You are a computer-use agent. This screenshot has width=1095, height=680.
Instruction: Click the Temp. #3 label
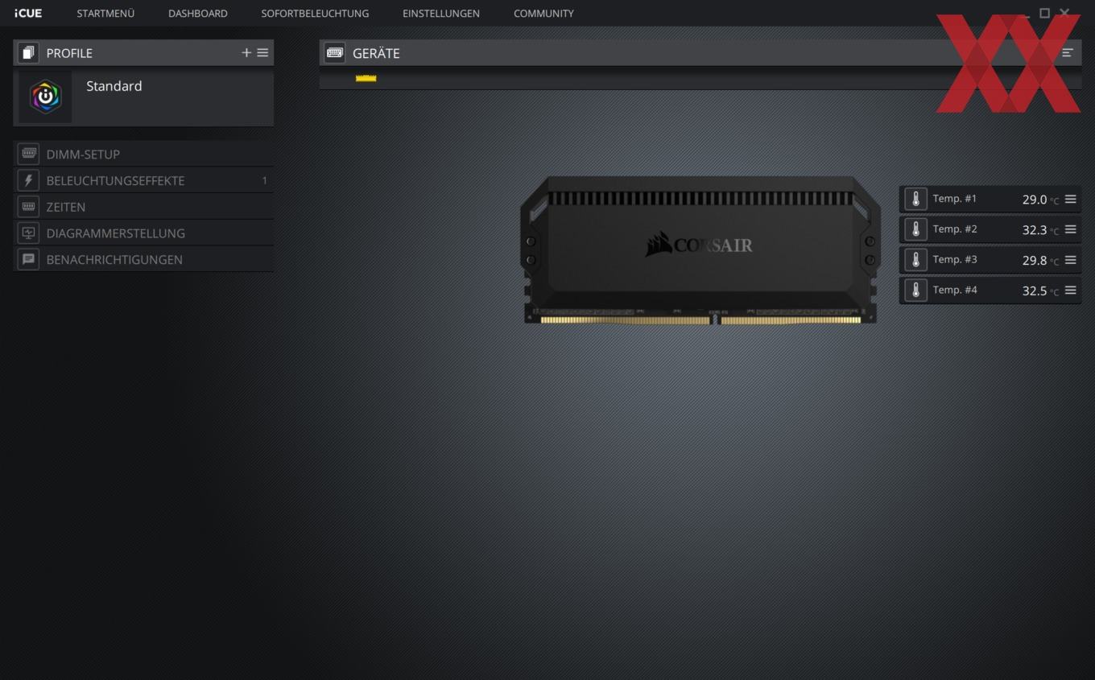click(955, 260)
